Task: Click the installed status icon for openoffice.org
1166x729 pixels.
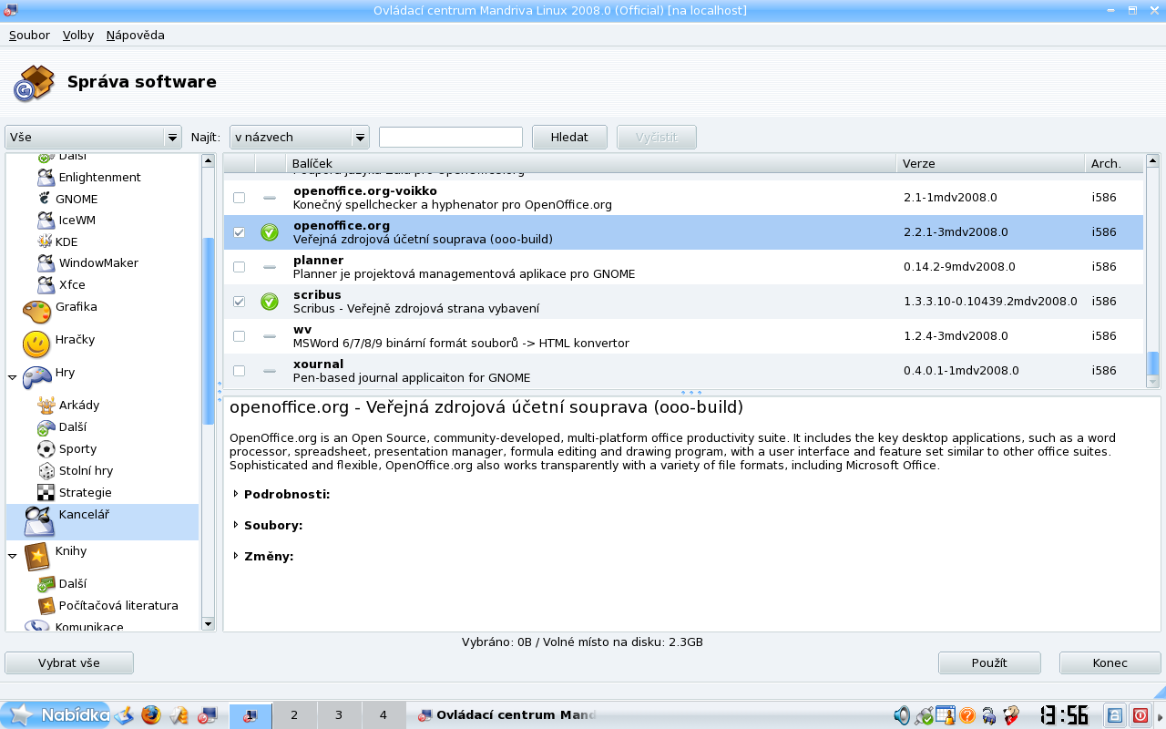Action: (269, 232)
